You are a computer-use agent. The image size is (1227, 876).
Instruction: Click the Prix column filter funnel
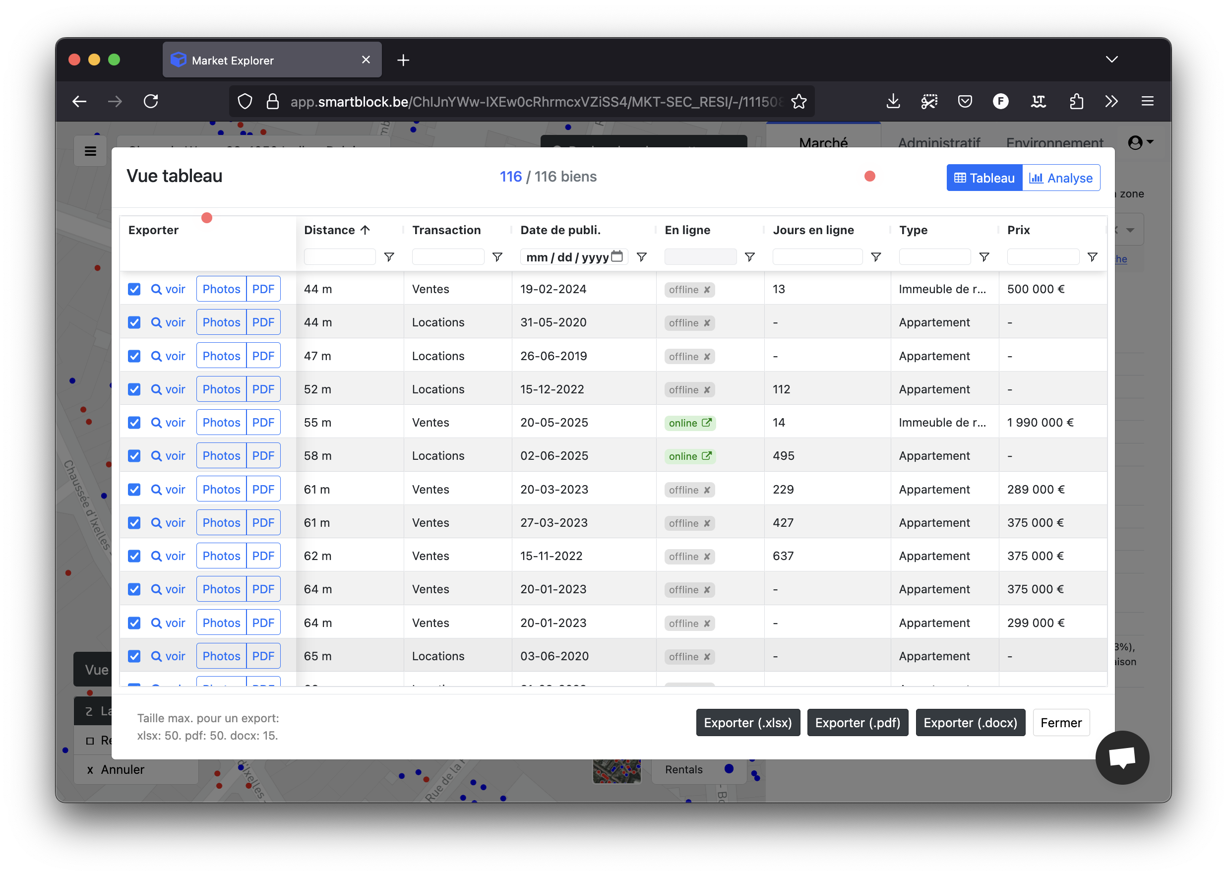1092,257
